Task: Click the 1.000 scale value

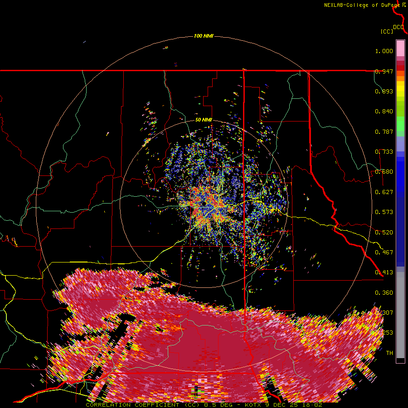Action: [x=384, y=51]
